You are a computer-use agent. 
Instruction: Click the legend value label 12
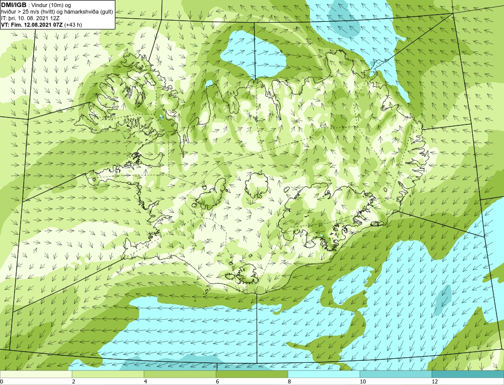(435, 381)
